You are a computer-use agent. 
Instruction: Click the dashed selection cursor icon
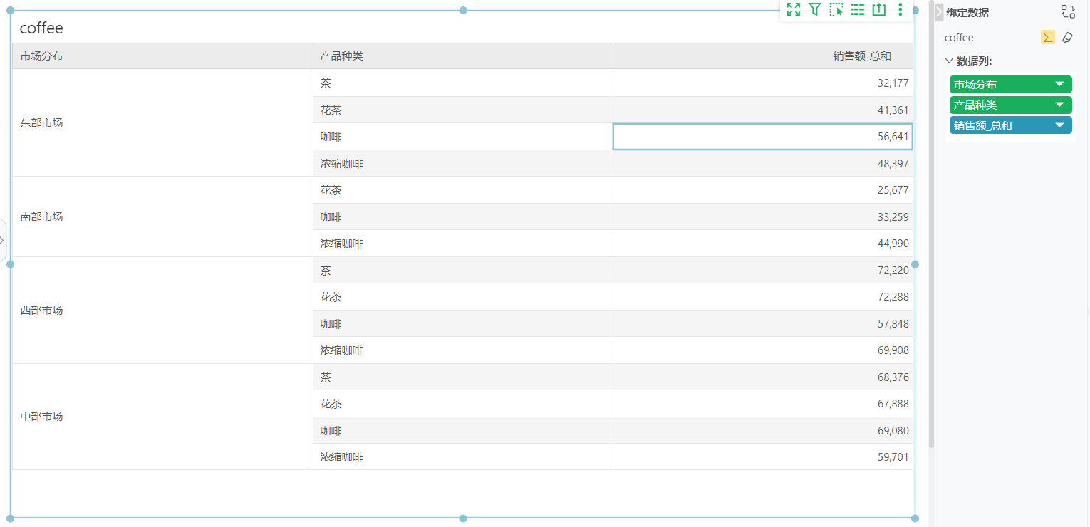(x=836, y=9)
